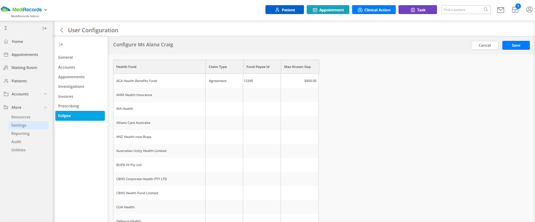Image resolution: width=535 pixels, height=222 pixels.
Task: Edit the 12345 Fund Payee Id field
Action: tap(262, 81)
